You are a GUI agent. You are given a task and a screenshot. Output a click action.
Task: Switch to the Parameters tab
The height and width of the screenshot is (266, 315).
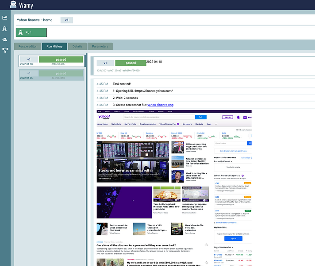click(x=100, y=46)
